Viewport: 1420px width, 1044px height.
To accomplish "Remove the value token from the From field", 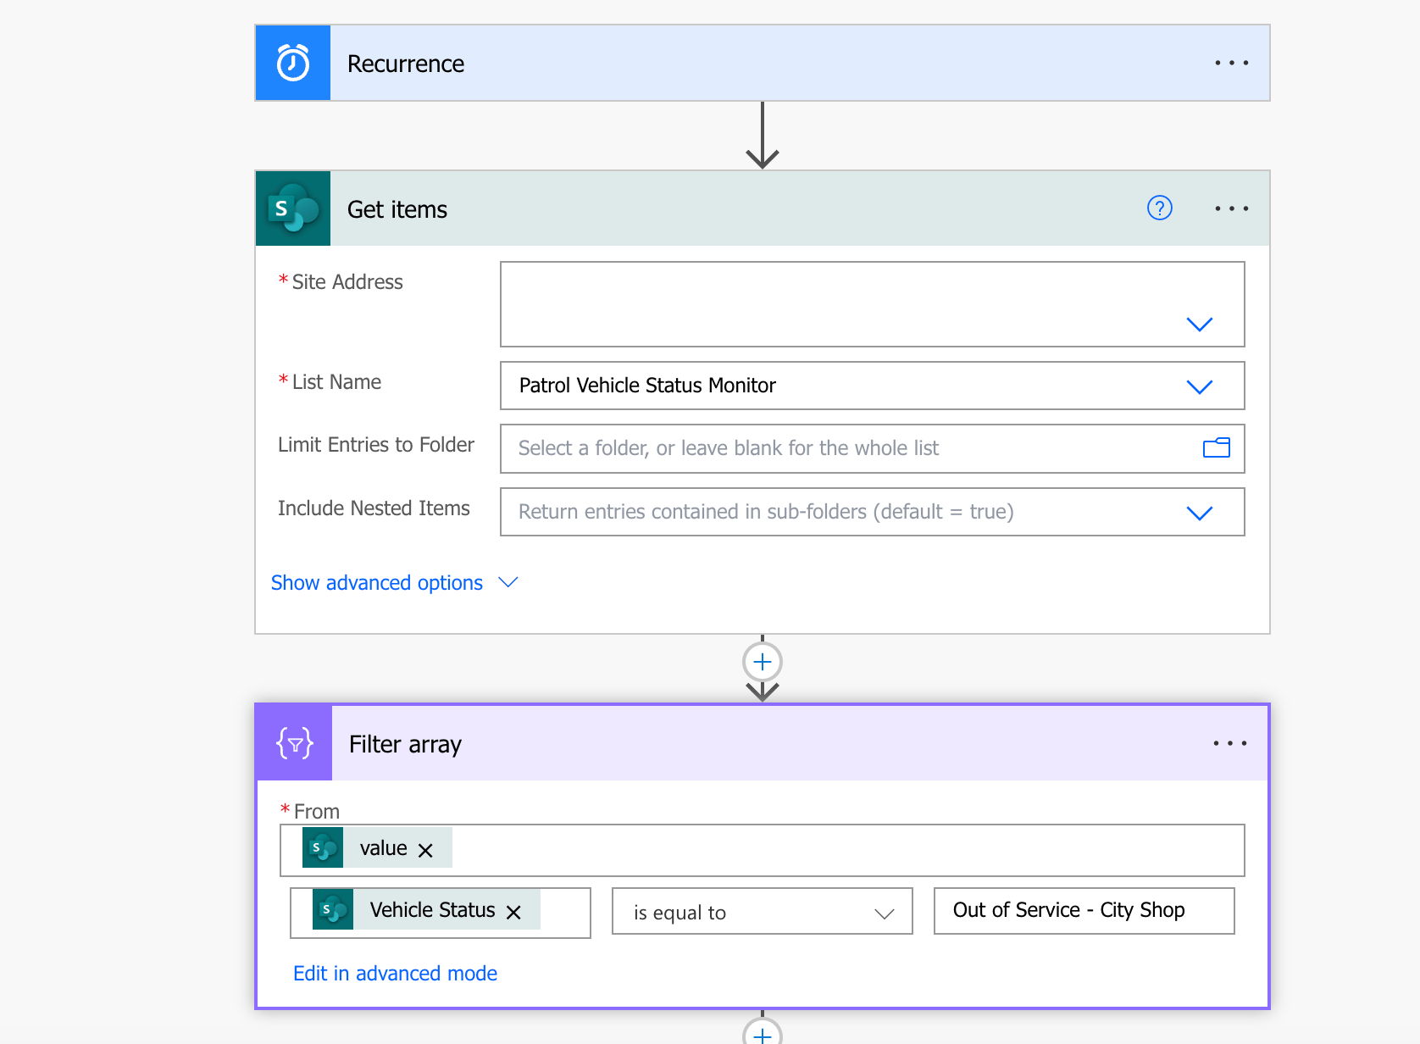I will 427,847.
